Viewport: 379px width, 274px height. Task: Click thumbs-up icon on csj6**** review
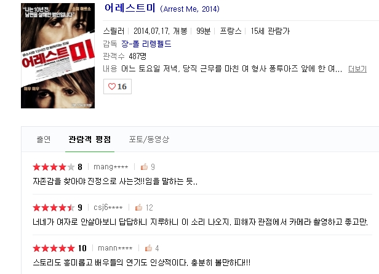pos(139,208)
